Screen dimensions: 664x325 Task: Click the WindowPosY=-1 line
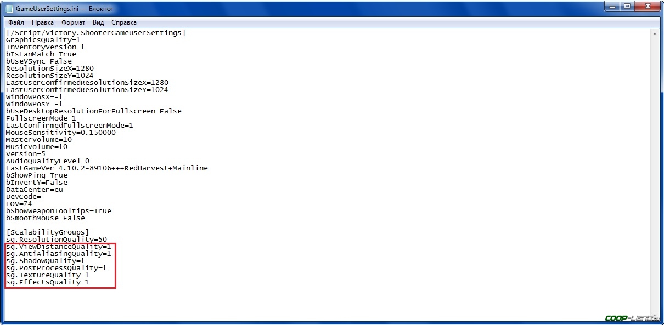(x=34, y=104)
